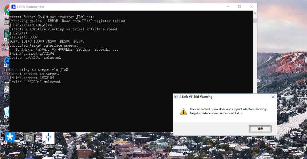307x159 pixels.
Task: Click the J-Link Commander title bar icon
Action: [13, 7]
